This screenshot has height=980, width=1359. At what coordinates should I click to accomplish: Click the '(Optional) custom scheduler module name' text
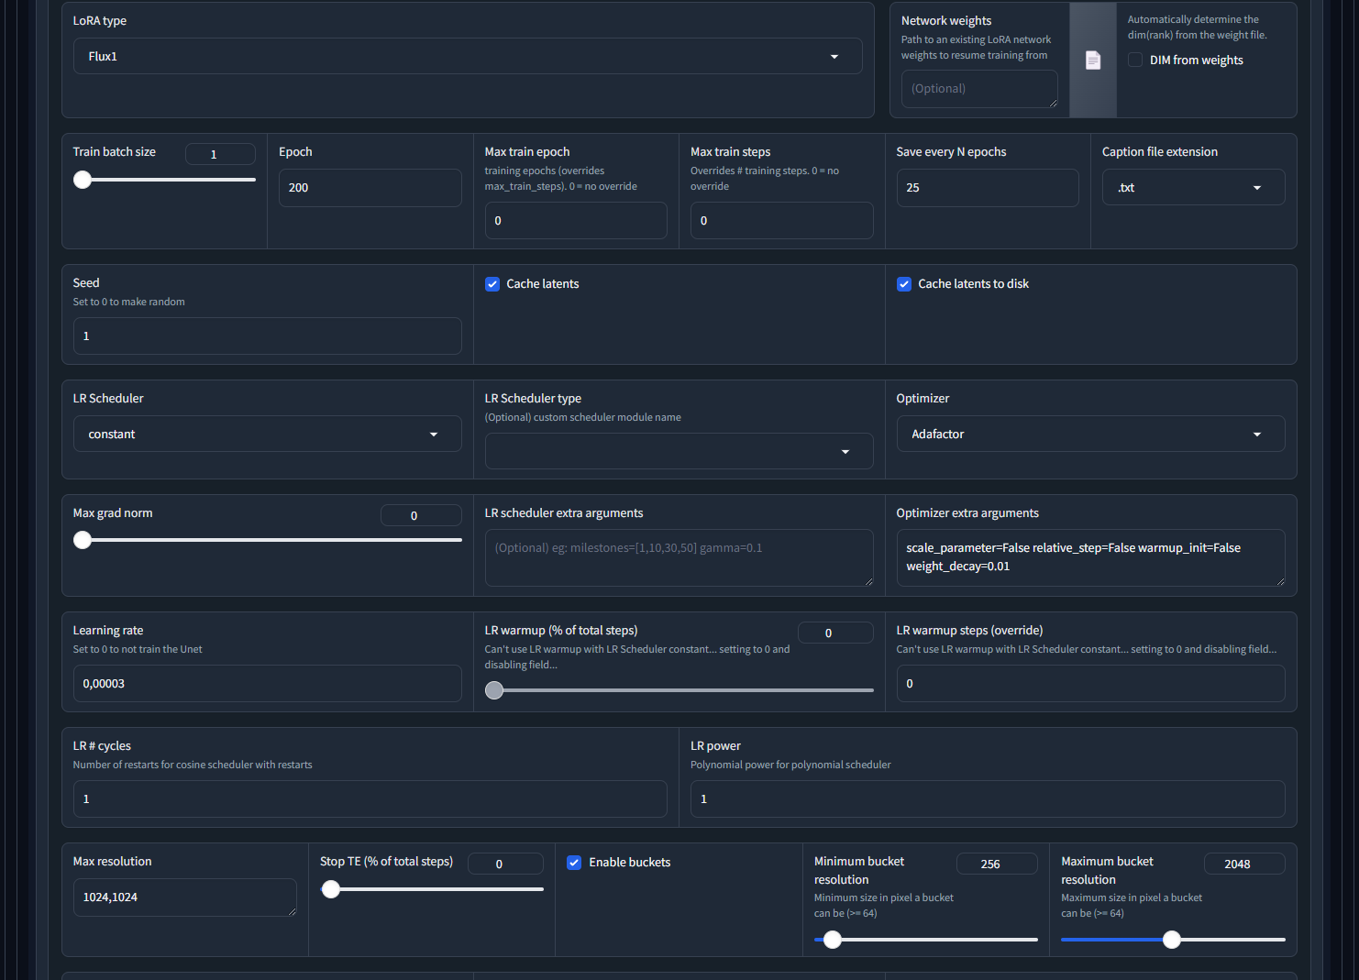583,417
